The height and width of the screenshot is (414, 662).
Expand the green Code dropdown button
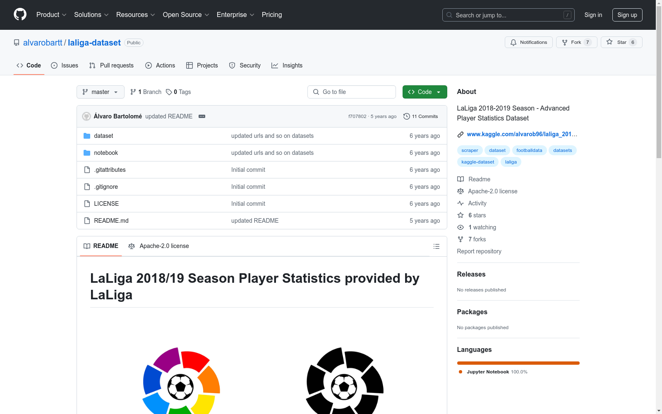tap(425, 92)
